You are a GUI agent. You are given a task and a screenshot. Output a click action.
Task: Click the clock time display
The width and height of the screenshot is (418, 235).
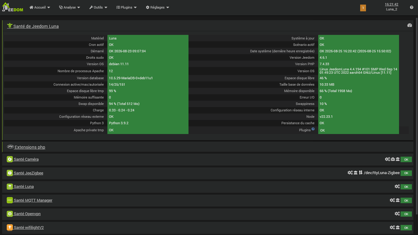pyautogui.click(x=391, y=4)
